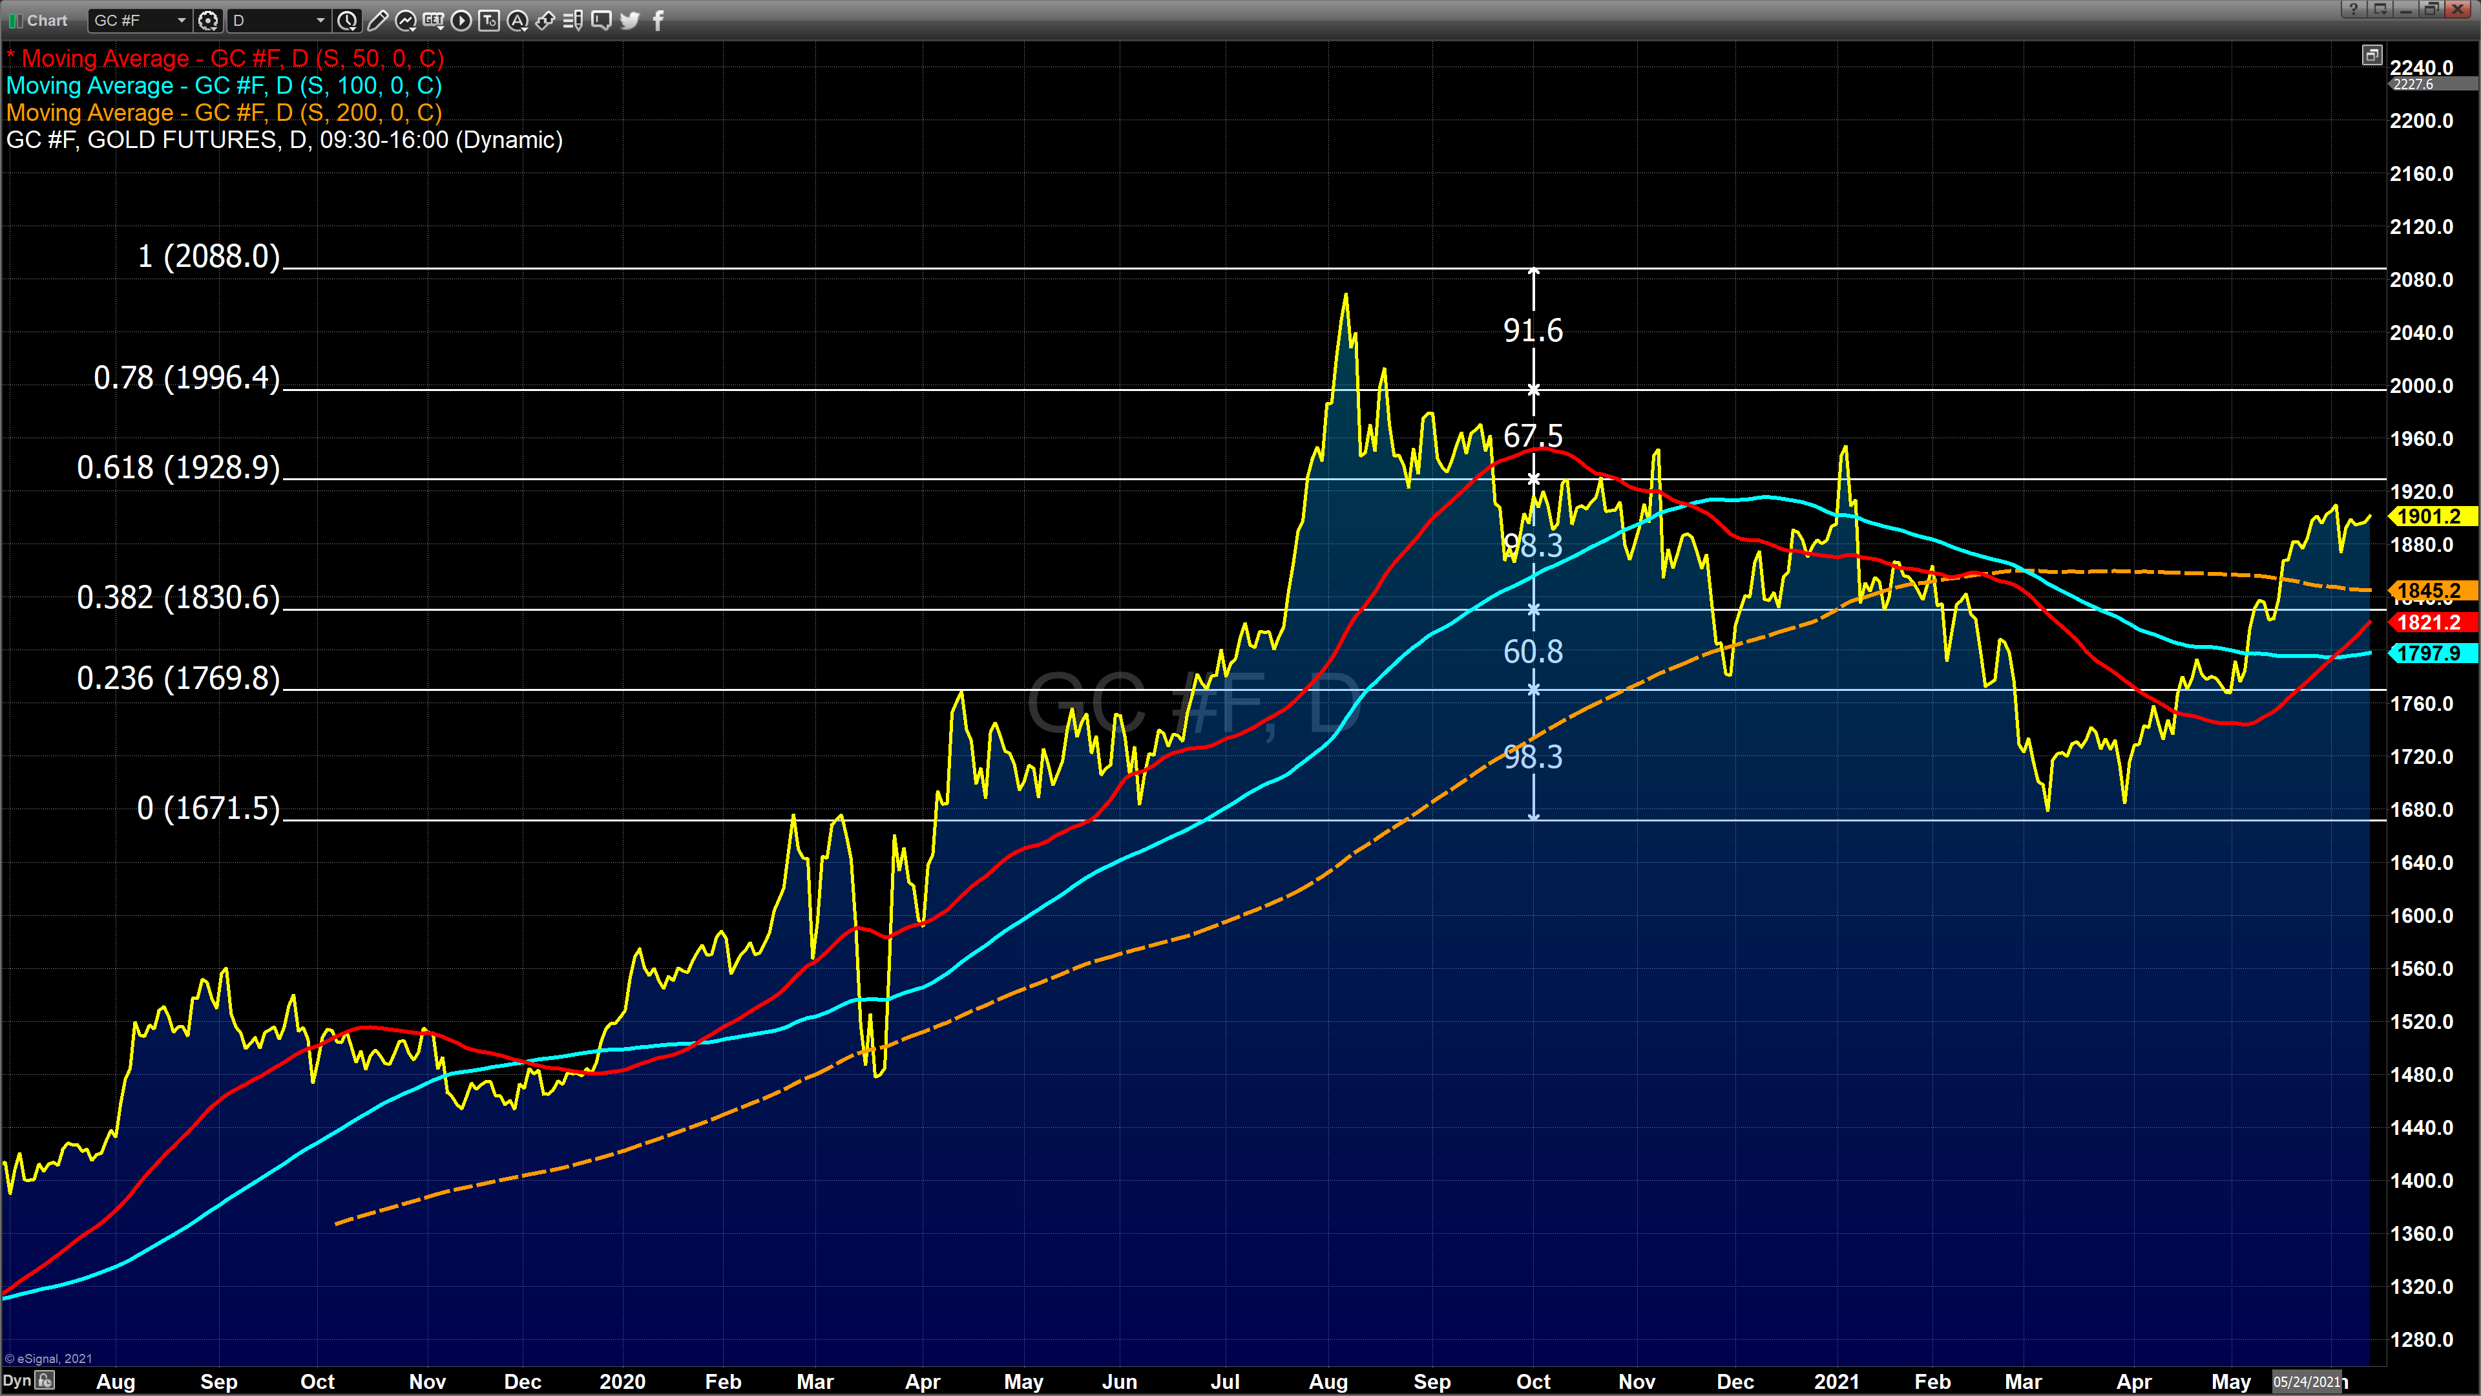Click the yellow 1901.2 price marker
This screenshot has width=2481, height=1396.
pyautogui.click(x=2433, y=516)
